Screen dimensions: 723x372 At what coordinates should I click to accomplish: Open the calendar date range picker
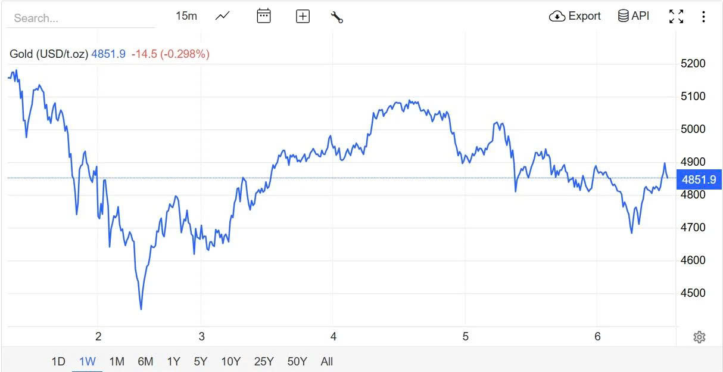264,16
